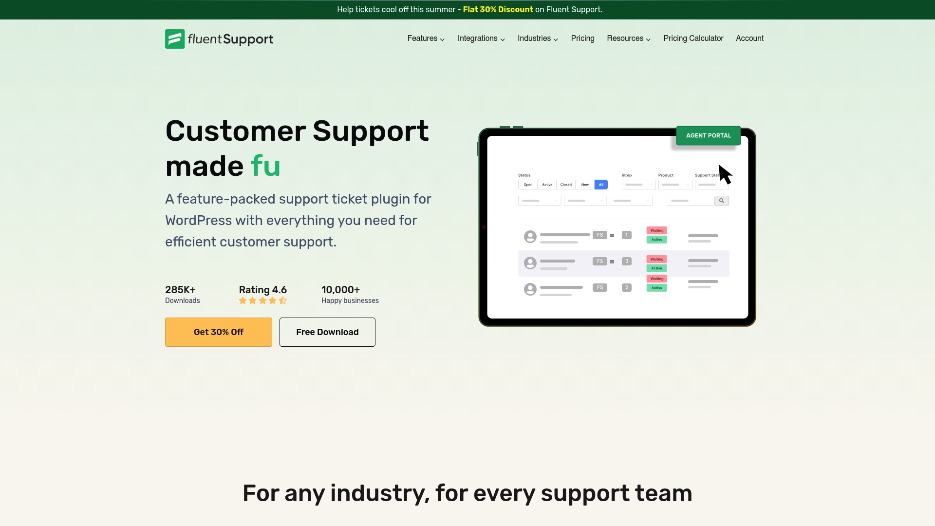Expand the Integrations dropdown
The image size is (935, 526).
pos(481,38)
